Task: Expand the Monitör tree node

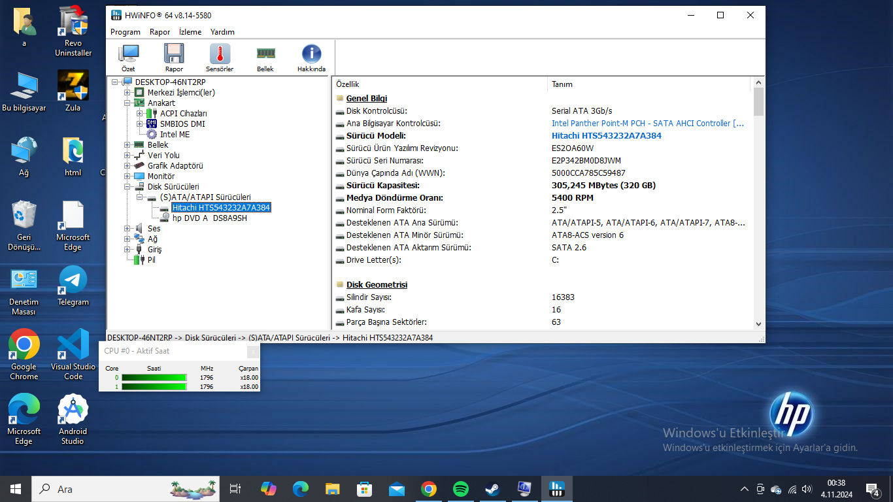Action: point(127,176)
